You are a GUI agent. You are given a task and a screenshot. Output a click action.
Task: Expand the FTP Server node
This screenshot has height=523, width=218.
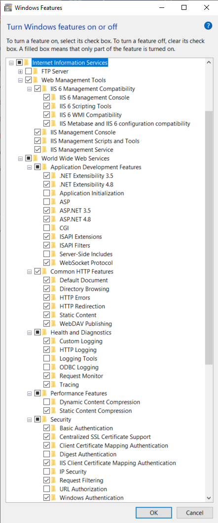(x=21, y=71)
